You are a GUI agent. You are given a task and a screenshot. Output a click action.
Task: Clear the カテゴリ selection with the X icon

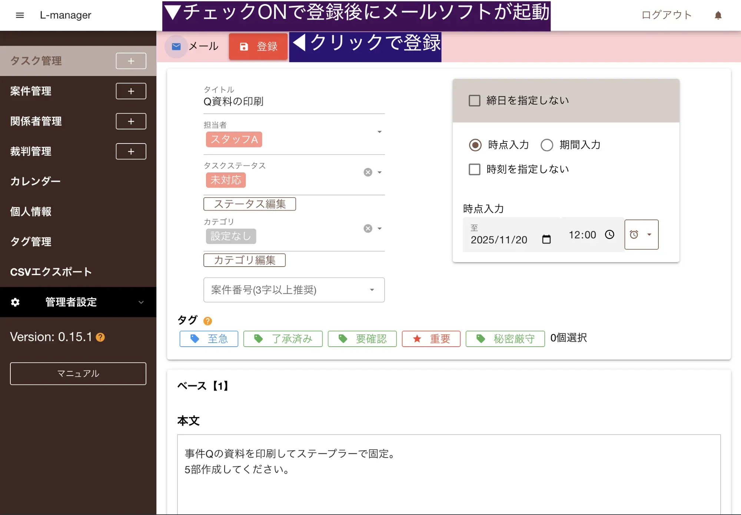pyautogui.click(x=368, y=228)
